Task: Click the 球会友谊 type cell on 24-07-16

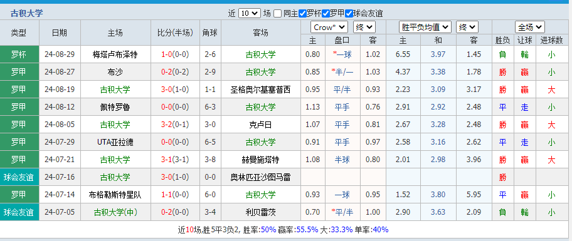Action: (19, 177)
